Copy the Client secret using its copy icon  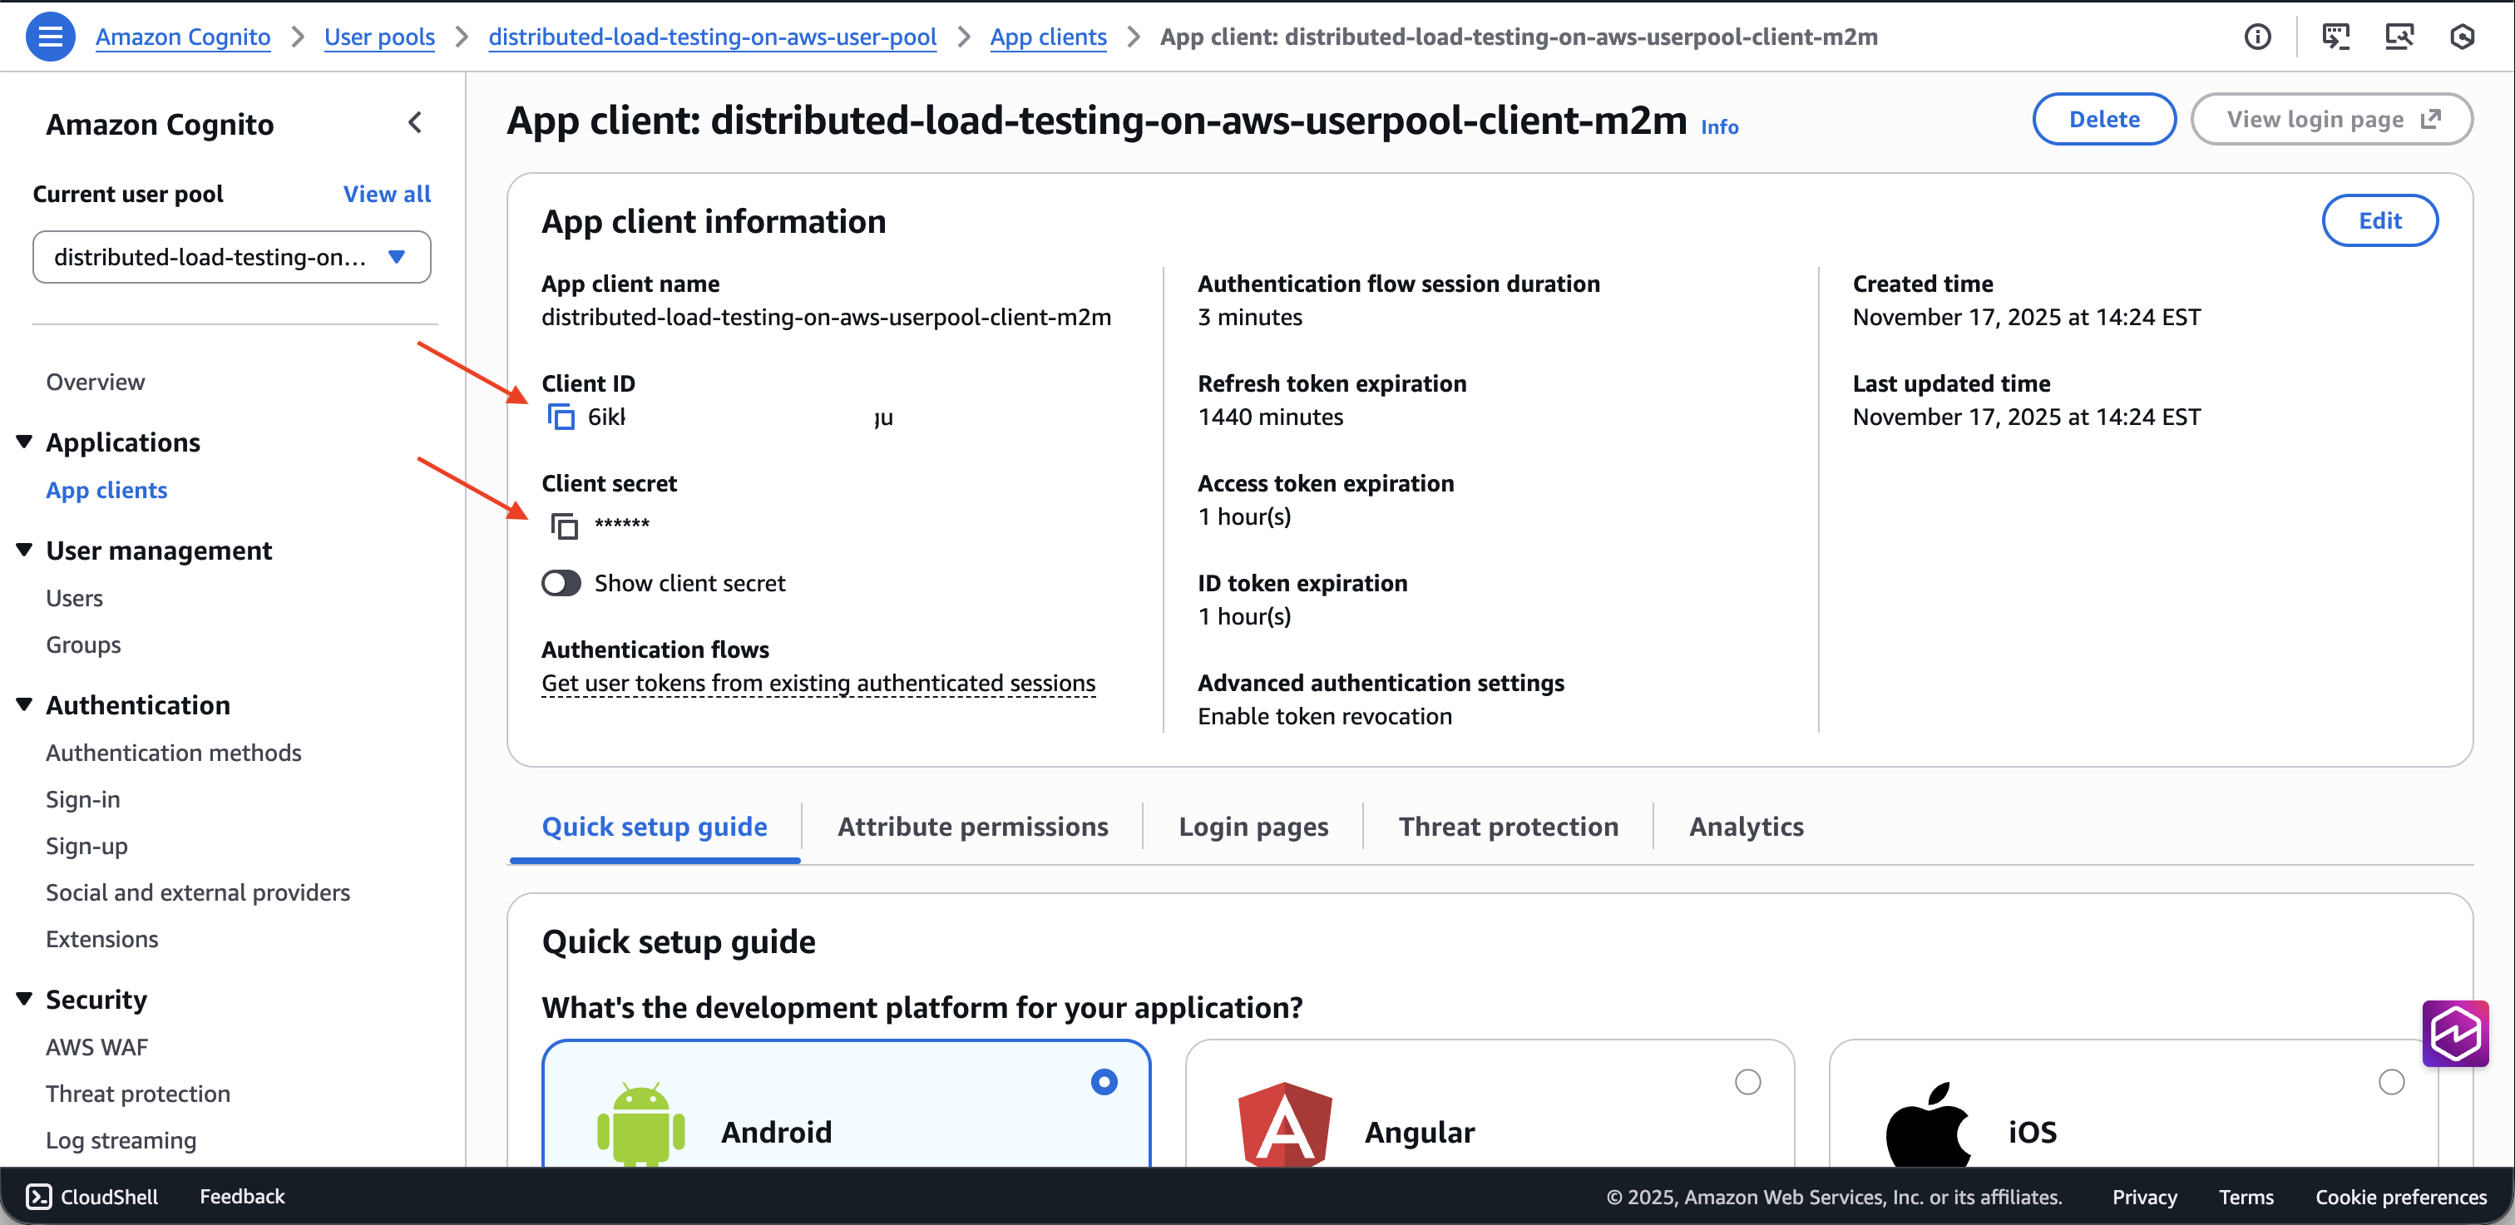click(x=563, y=524)
